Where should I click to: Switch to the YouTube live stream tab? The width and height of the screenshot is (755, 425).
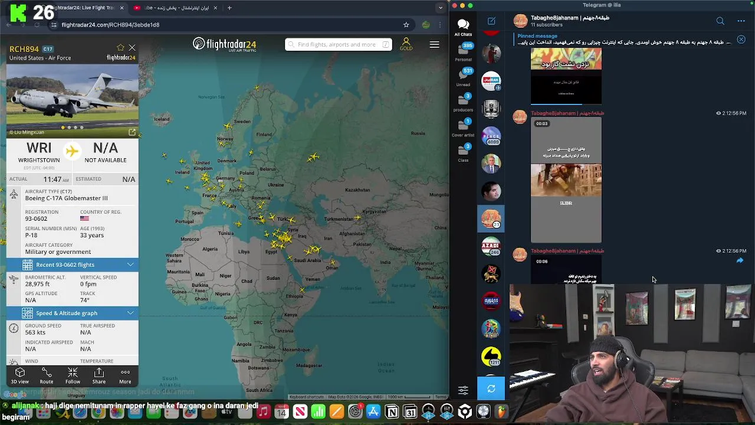pos(176,8)
